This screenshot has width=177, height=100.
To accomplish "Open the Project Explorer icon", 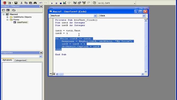I will click(x=75, y=3).
